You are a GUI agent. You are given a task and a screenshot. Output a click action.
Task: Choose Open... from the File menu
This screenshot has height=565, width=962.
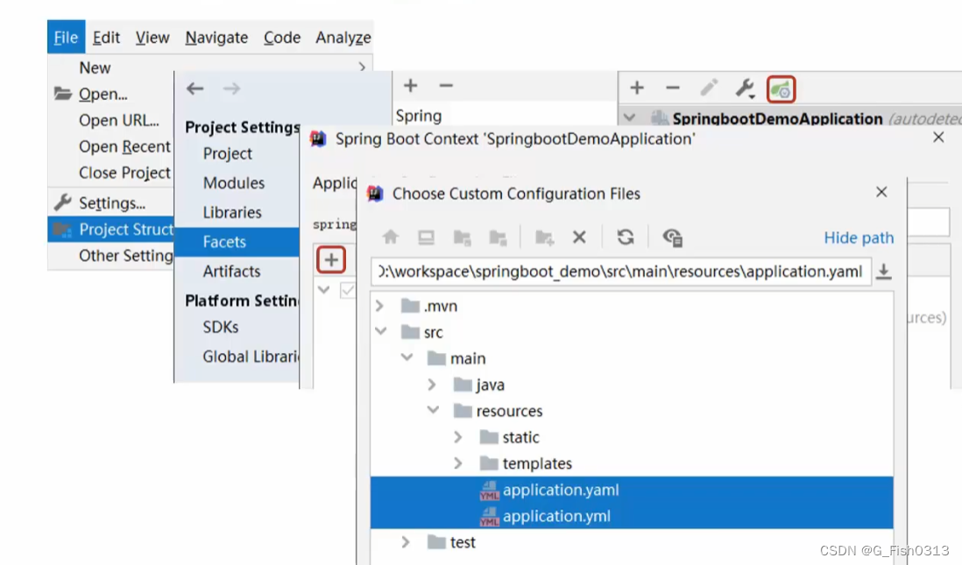[x=103, y=94]
